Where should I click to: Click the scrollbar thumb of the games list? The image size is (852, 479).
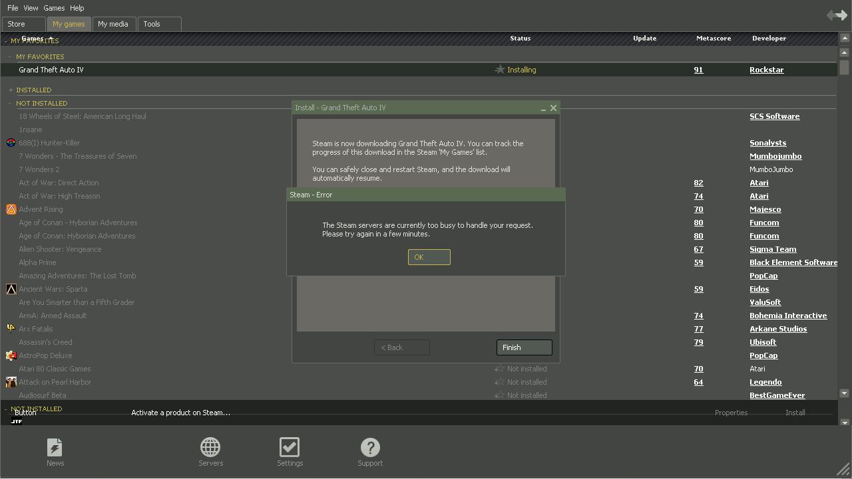pos(844,67)
